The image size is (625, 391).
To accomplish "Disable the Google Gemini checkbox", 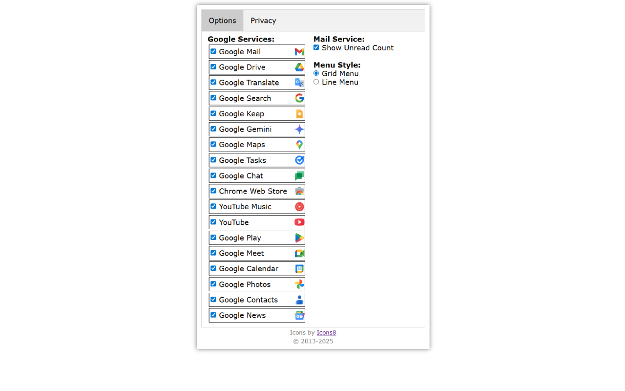I will tap(213, 129).
